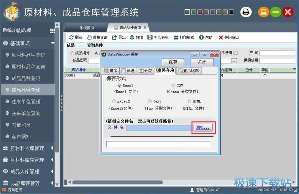Viewport: 299px width, 194px height.
Task: Click the 关闭 button in DataWindow
Action: pyautogui.click(x=202, y=62)
